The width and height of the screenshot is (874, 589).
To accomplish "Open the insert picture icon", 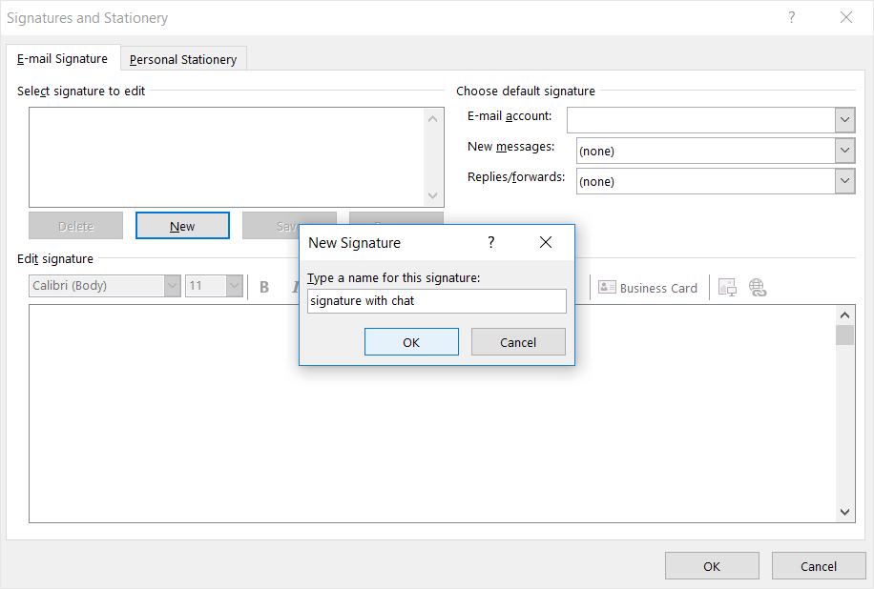I will (x=727, y=287).
